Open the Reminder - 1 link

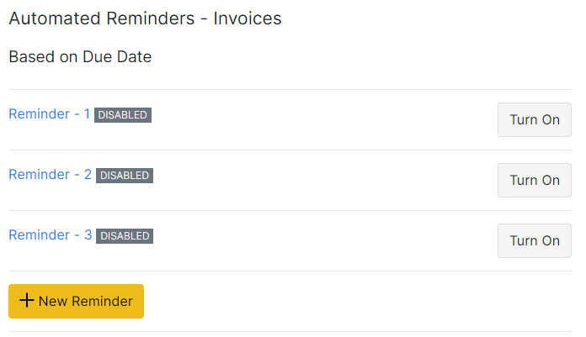49,114
